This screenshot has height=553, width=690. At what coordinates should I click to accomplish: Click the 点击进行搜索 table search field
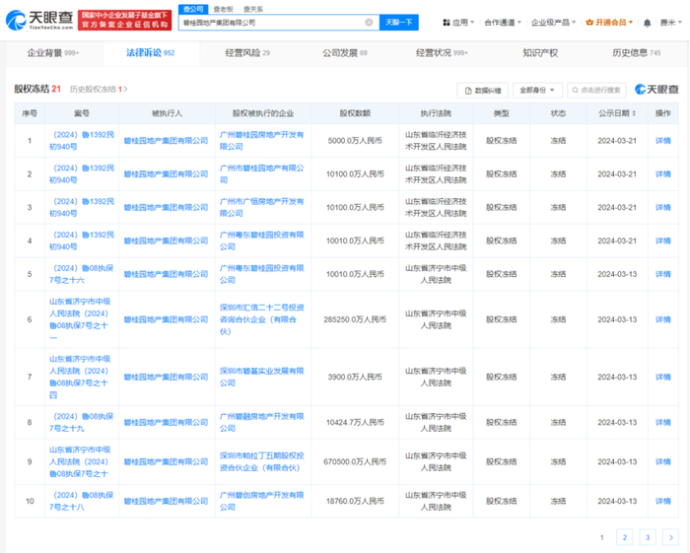pyautogui.click(x=602, y=90)
